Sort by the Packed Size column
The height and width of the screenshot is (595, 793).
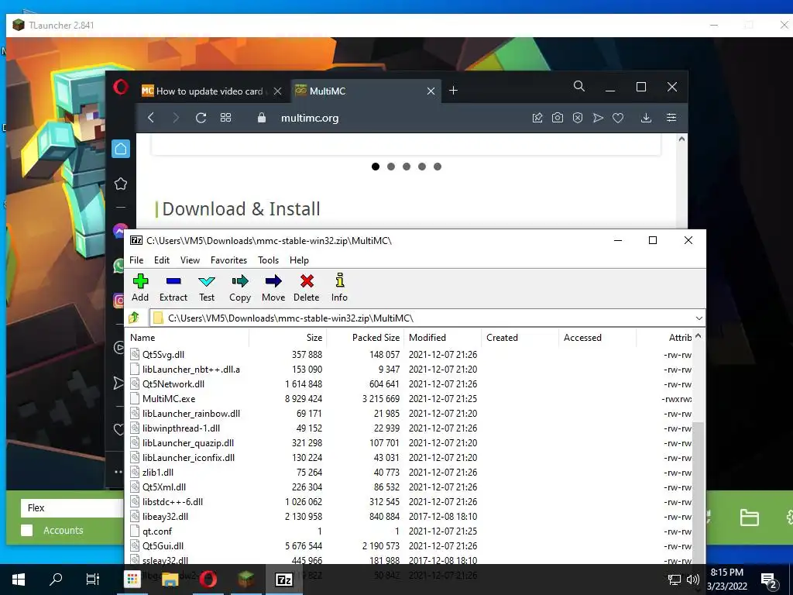tap(366, 338)
